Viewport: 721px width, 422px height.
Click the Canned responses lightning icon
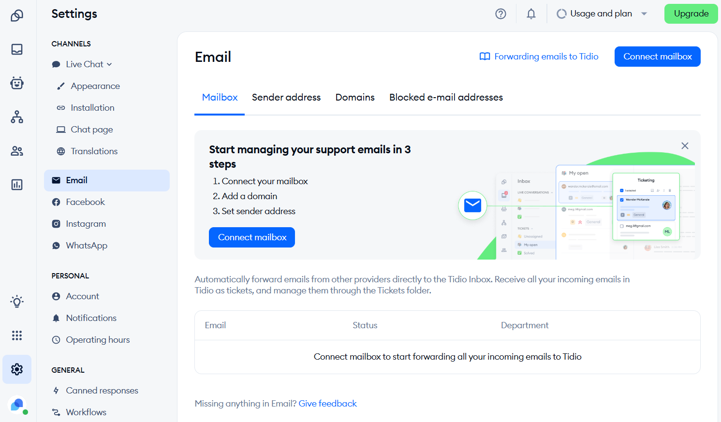[x=56, y=391]
